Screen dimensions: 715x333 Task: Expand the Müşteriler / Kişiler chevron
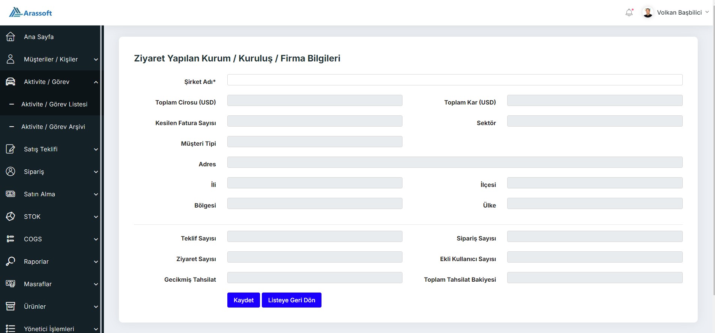(96, 60)
